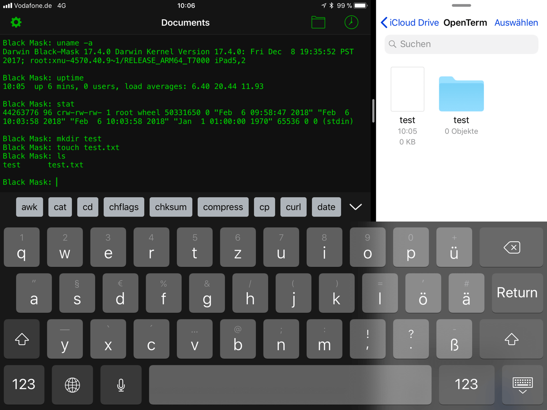
Task: Insert the chflags command suggestion
Action: 124,207
